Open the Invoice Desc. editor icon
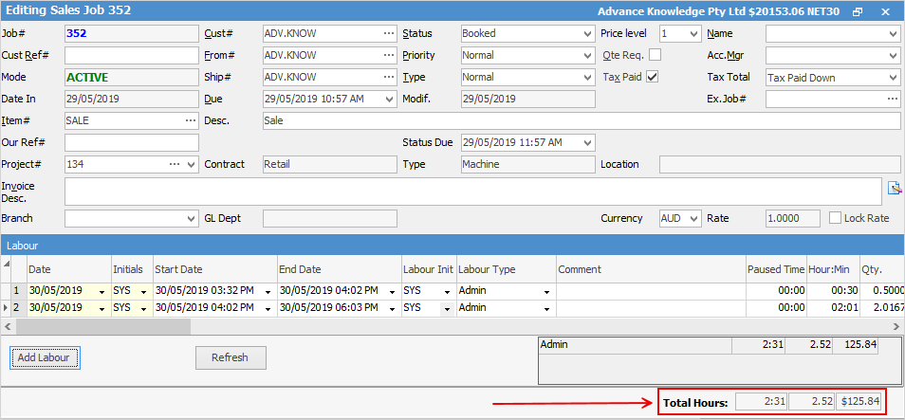 click(894, 188)
